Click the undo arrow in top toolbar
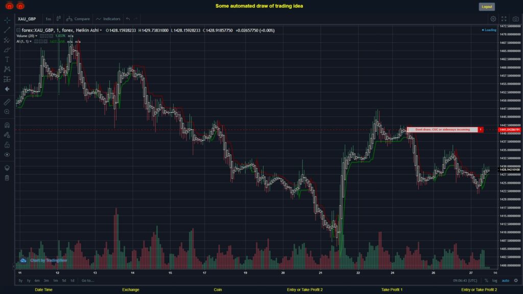The image size is (523, 294). click(128, 19)
